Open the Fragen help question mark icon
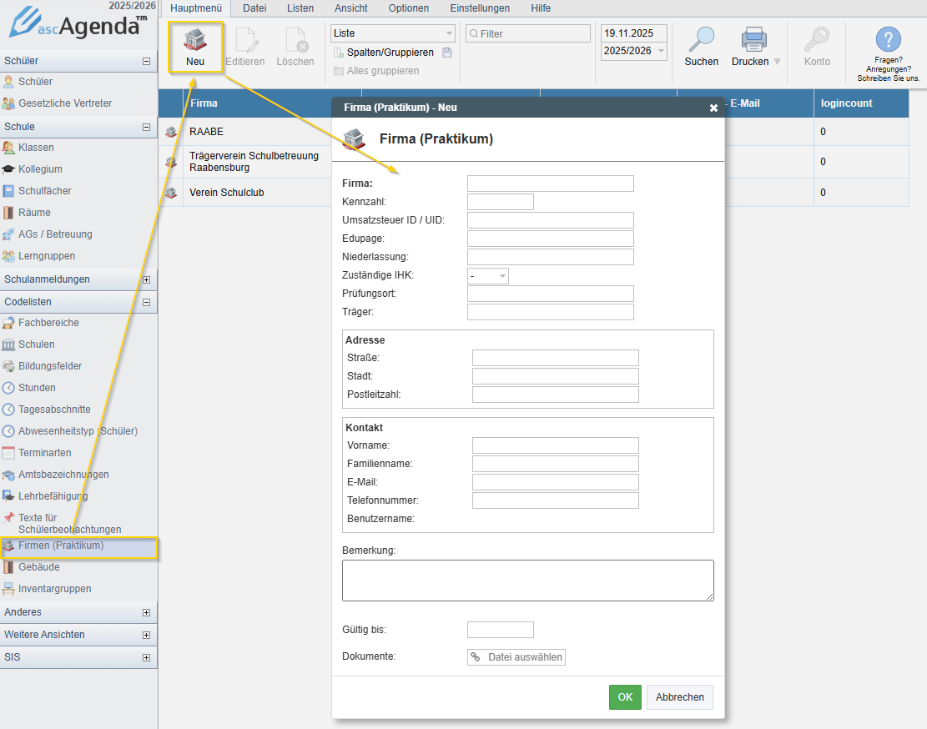927x729 pixels. click(888, 39)
